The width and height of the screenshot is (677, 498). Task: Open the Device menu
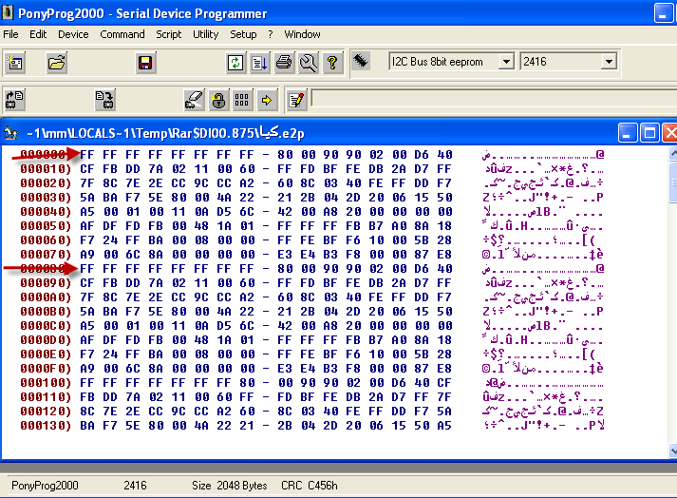tap(73, 34)
